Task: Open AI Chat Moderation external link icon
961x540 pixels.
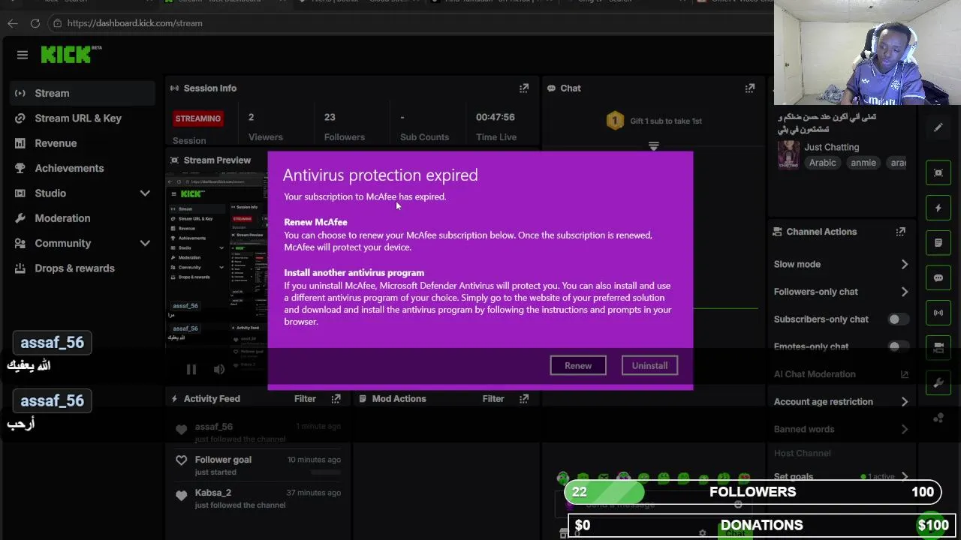Action: [x=904, y=374]
